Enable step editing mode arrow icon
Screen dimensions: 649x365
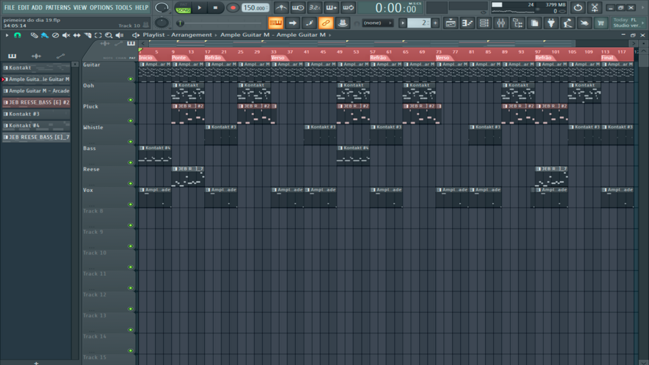click(293, 23)
